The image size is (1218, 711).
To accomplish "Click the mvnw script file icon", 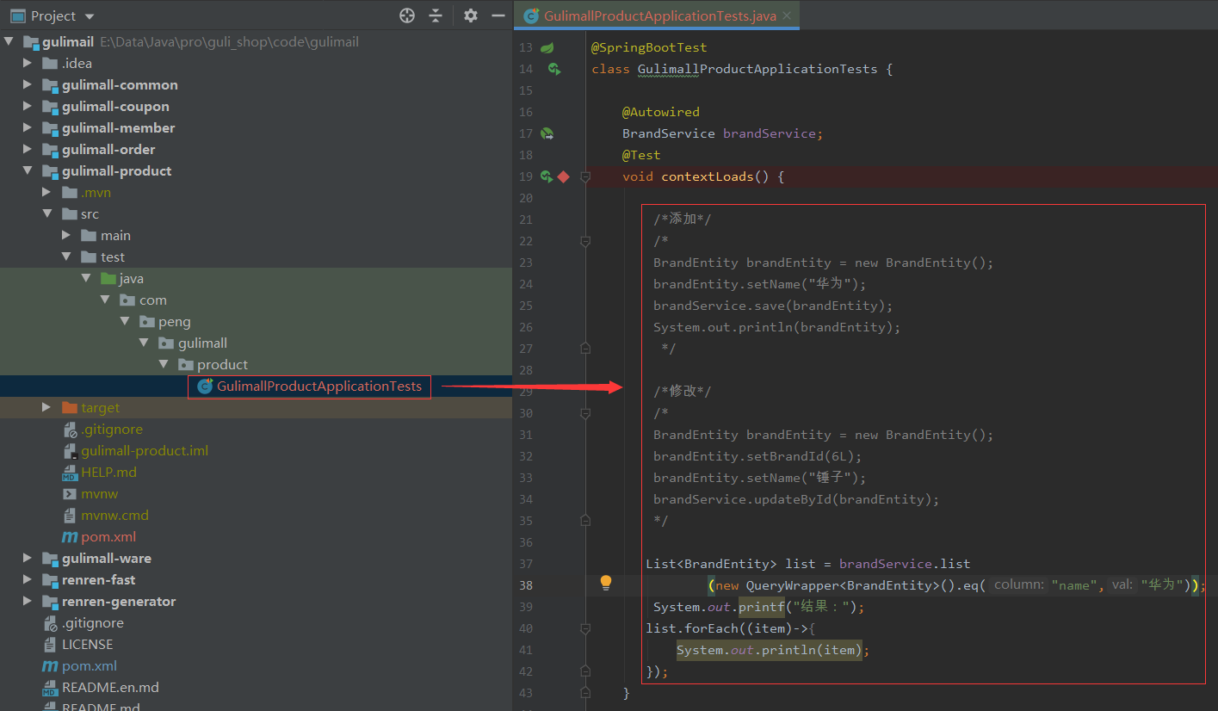I will [70, 494].
